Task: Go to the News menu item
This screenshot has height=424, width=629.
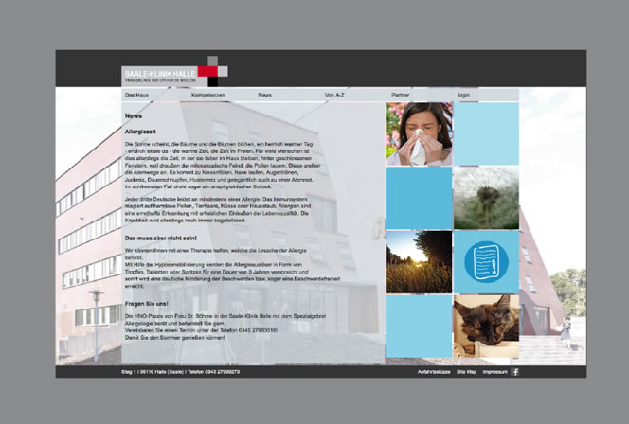Action: click(x=264, y=96)
